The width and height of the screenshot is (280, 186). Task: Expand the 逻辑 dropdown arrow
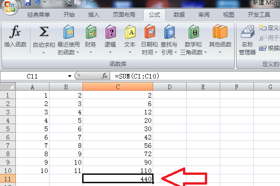coord(110,53)
